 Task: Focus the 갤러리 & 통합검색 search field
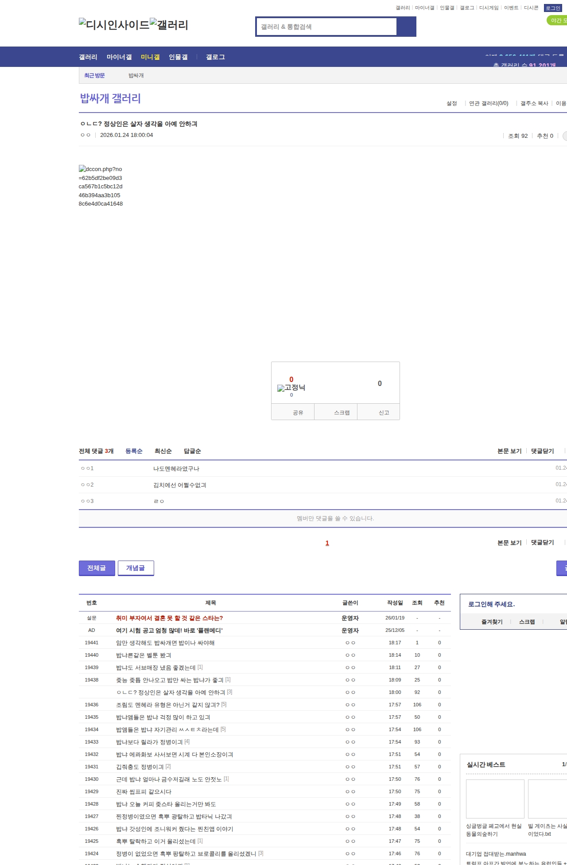pos(327,27)
